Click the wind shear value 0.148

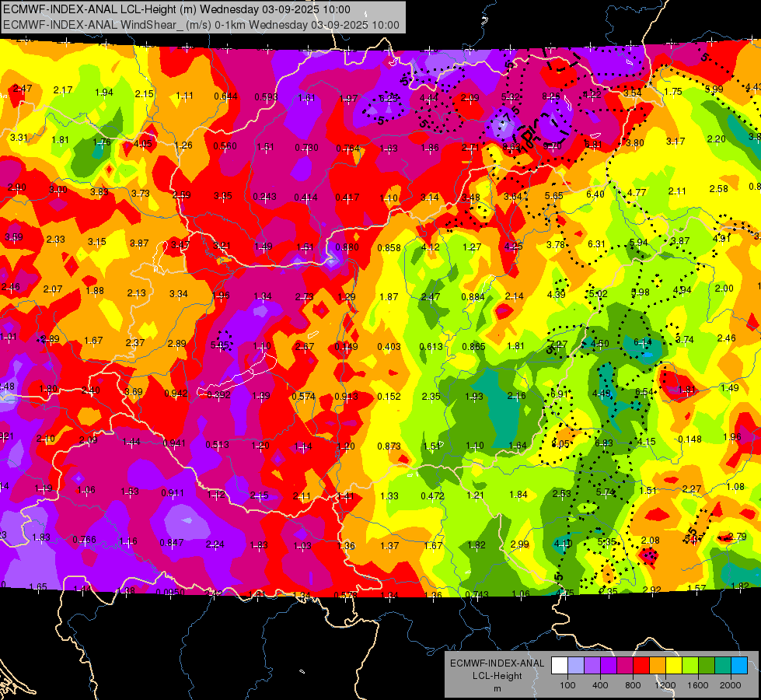pos(689,439)
